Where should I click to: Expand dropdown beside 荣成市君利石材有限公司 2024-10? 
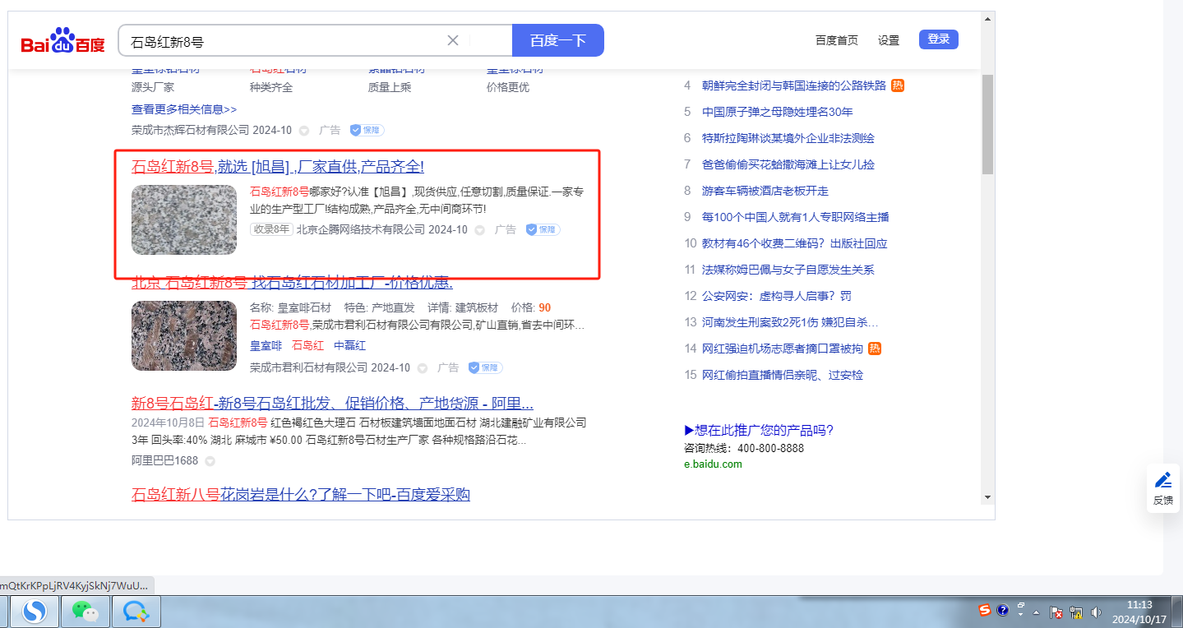pos(423,368)
